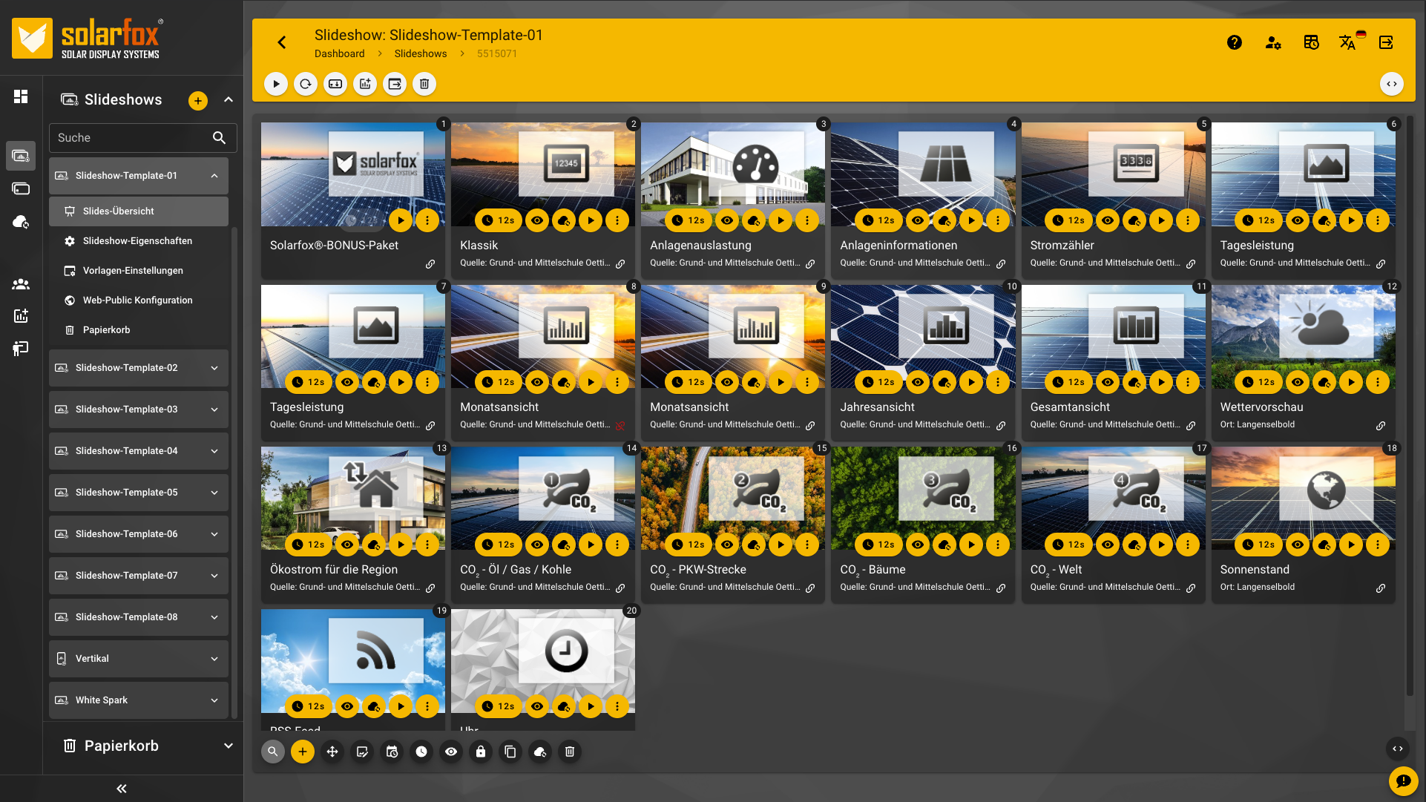Image resolution: width=1426 pixels, height=802 pixels.
Task: Click the refresh icon in header toolbar
Action: pyautogui.click(x=306, y=84)
